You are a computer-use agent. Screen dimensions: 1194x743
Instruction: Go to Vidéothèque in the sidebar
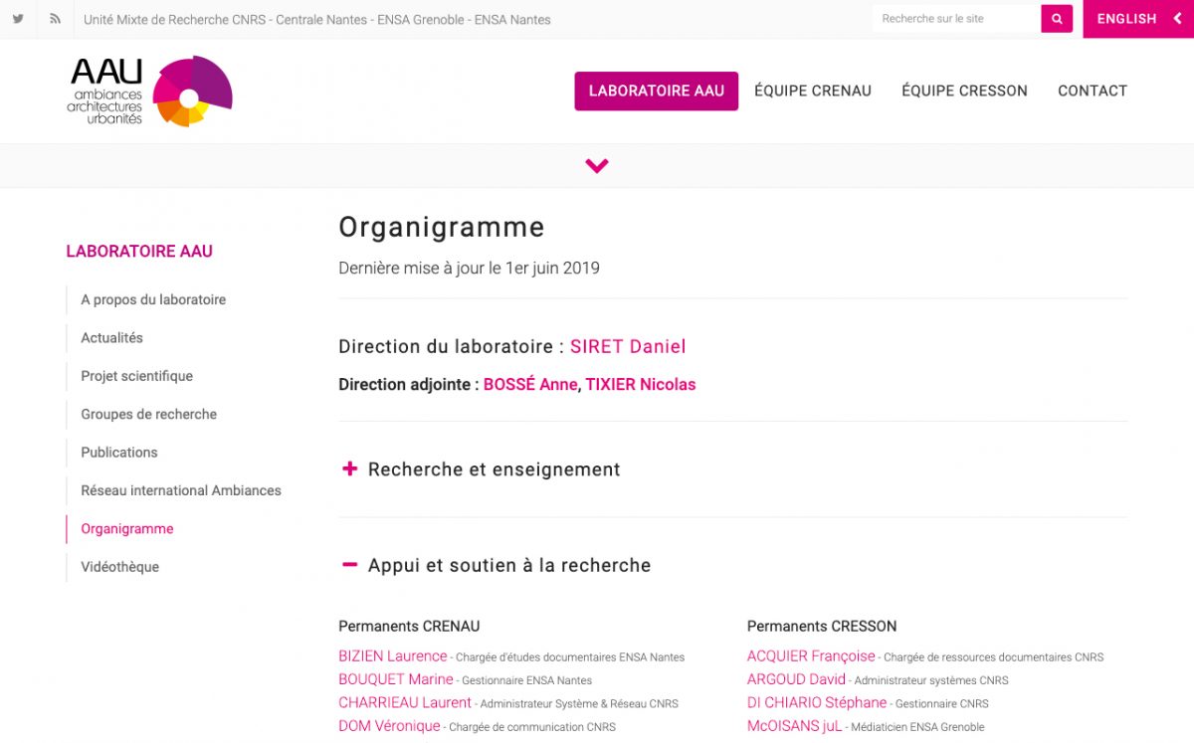pos(119,567)
